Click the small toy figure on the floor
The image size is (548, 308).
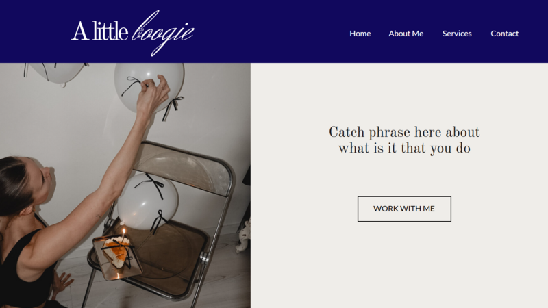[244, 235]
